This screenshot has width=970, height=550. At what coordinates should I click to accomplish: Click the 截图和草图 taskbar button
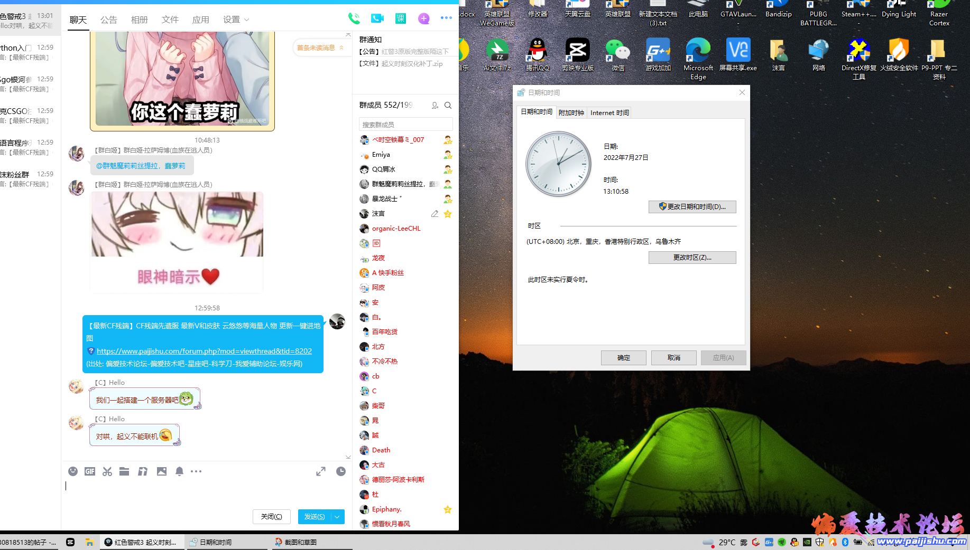pyautogui.click(x=312, y=542)
